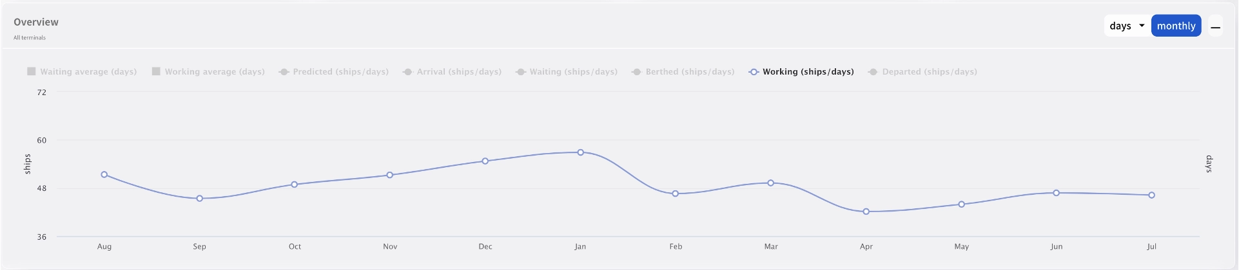
Task: Select the August data point marker
Action: 104,175
